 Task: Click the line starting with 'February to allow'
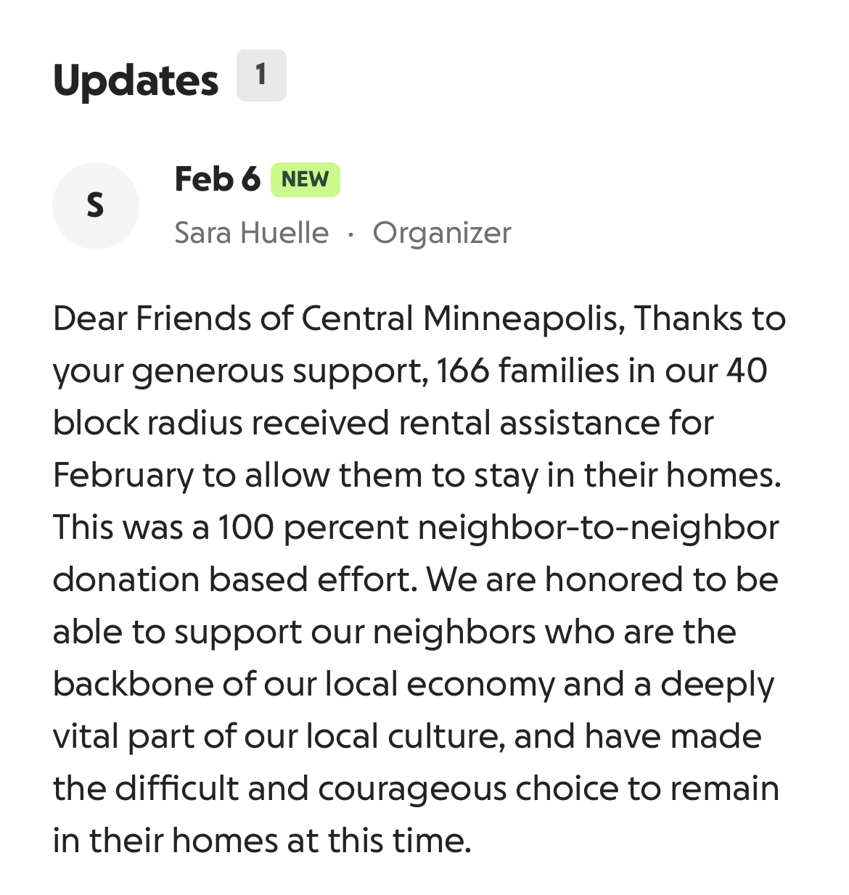(417, 475)
